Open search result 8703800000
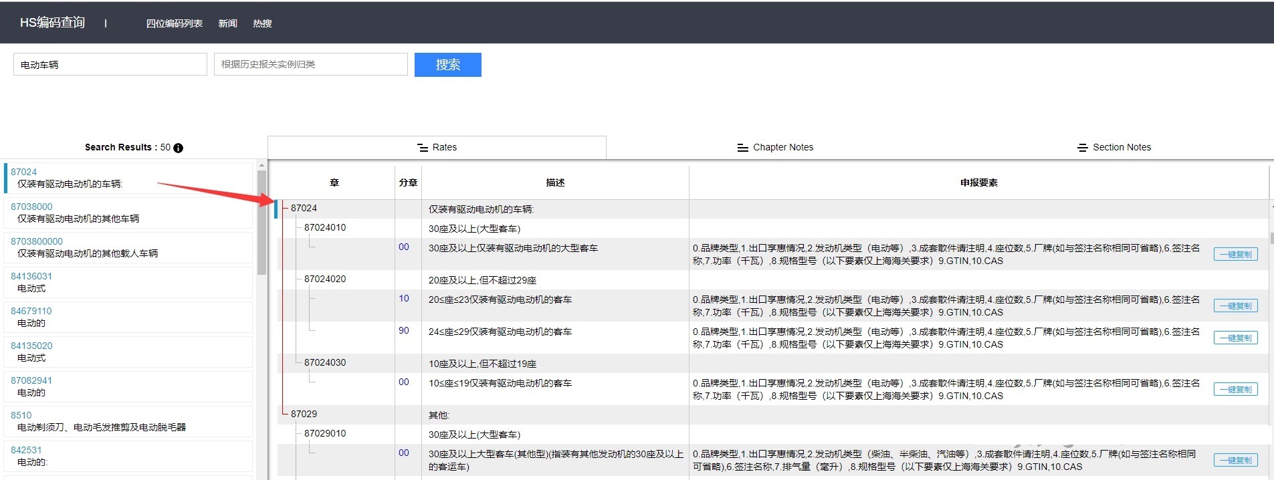This screenshot has width=1274, height=480. click(37, 241)
